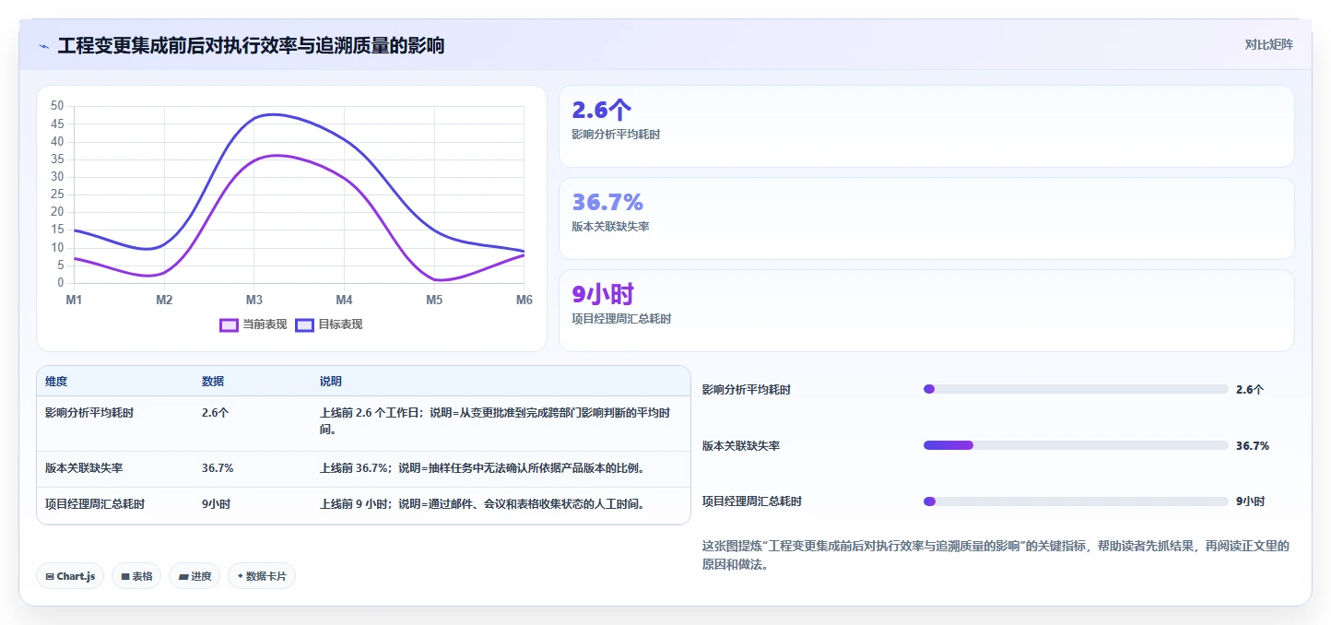Click the 维度 table column header
This screenshot has height=625, width=1331.
point(56,382)
